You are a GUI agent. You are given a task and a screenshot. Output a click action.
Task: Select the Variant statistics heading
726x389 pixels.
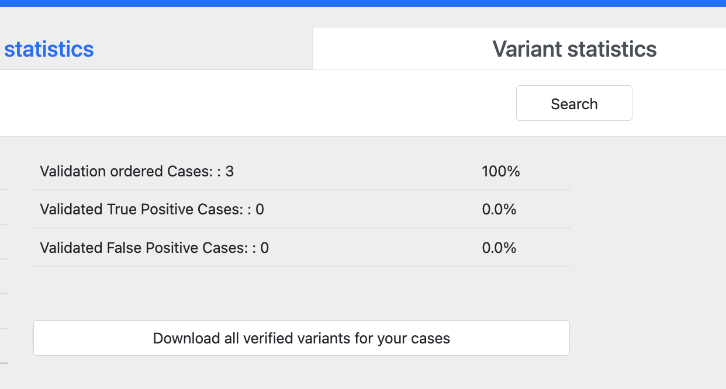pos(575,49)
